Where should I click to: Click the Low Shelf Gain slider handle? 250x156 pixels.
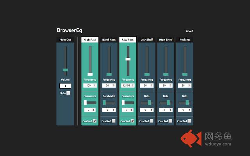[149, 103]
